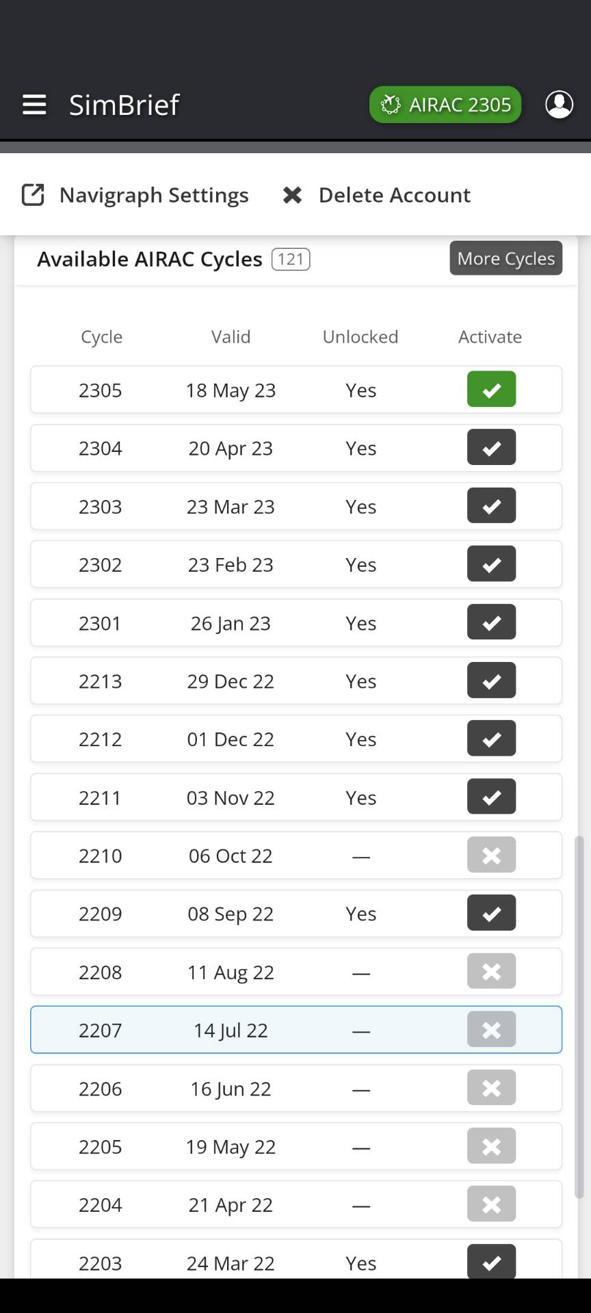This screenshot has width=591, height=1313.
Task: Toggle the active 2305 cycle checkmark
Action: tap(491, 390)
